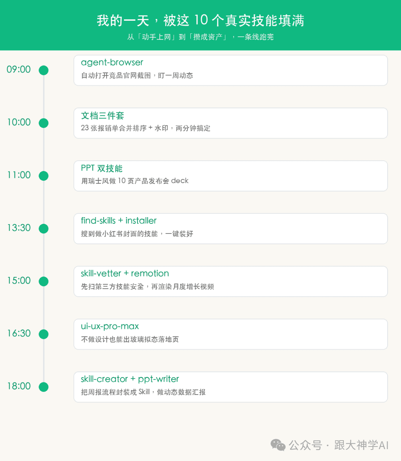This screenshot has height=461, width=401.
Task: Open the 文档三件套 card
Action: point(231,123)
